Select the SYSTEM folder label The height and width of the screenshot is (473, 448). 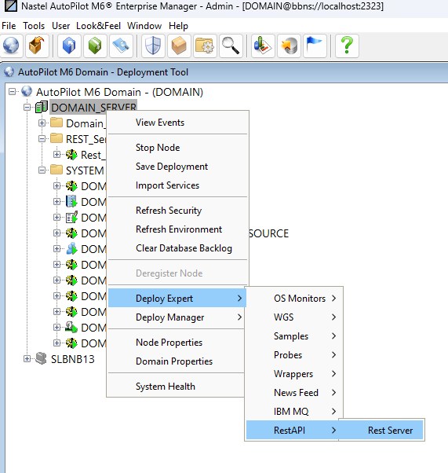[85, 170]
